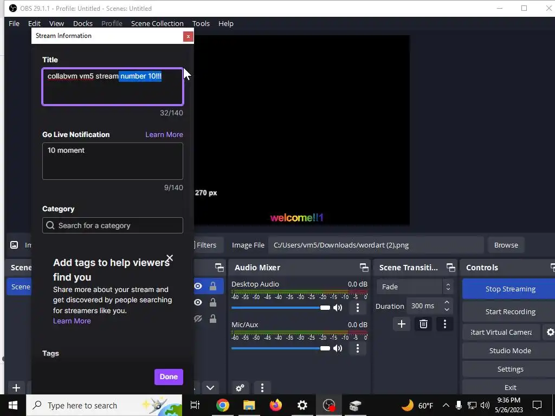Click the Done button in Stream Information
The width and height of the screenshot is (555, 416).
pyautogui.click(x=169, y=377)
